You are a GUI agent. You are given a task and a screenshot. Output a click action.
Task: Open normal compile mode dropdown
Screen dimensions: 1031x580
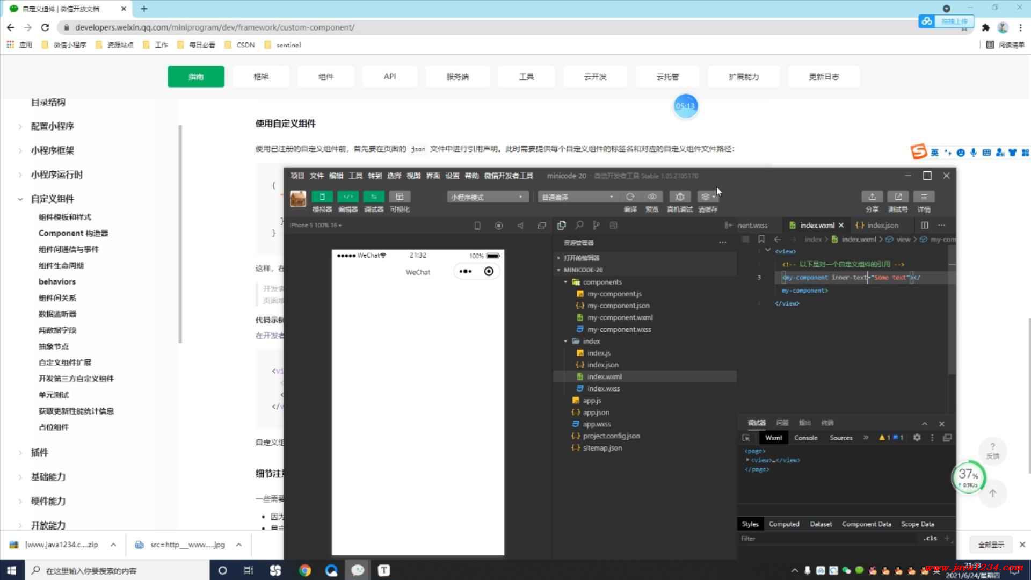[x=578, y=197]
